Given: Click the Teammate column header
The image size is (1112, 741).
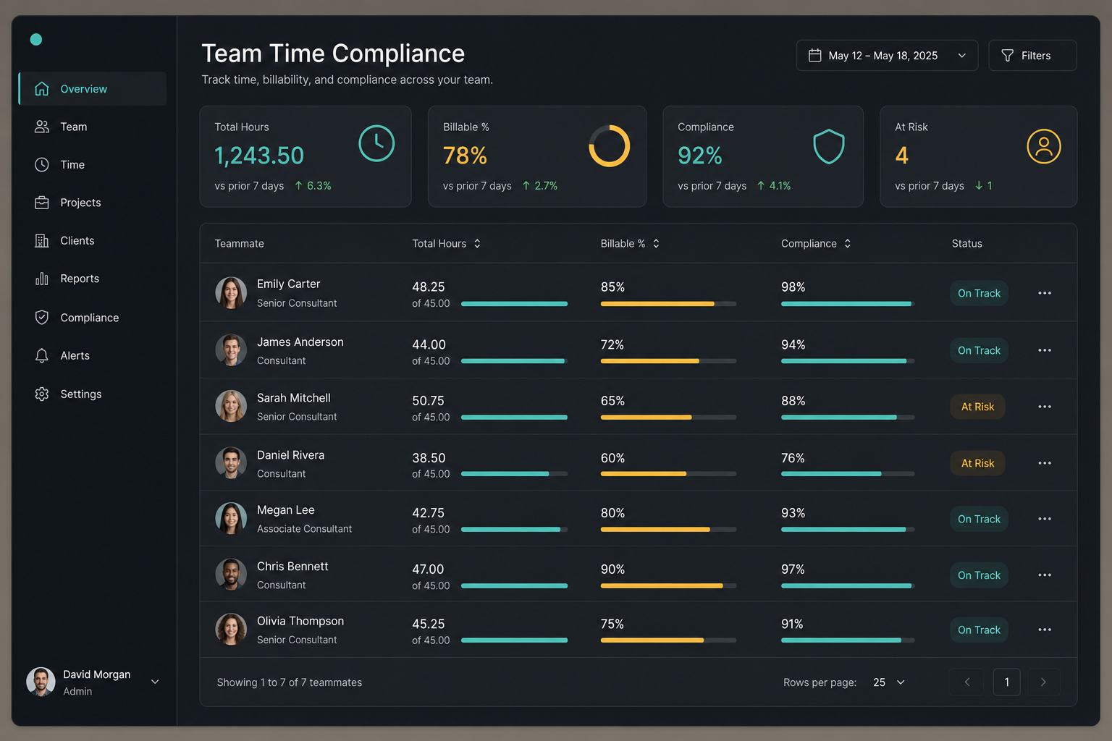Looking at the screenshot, I should coord(239,243).
